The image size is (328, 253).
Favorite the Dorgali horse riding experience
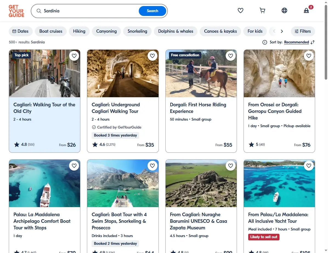(231, 56)
